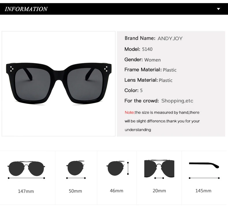
Task: Click the left dark sunglasses lens
Action: pyautogui.click(x=33, y=84)
